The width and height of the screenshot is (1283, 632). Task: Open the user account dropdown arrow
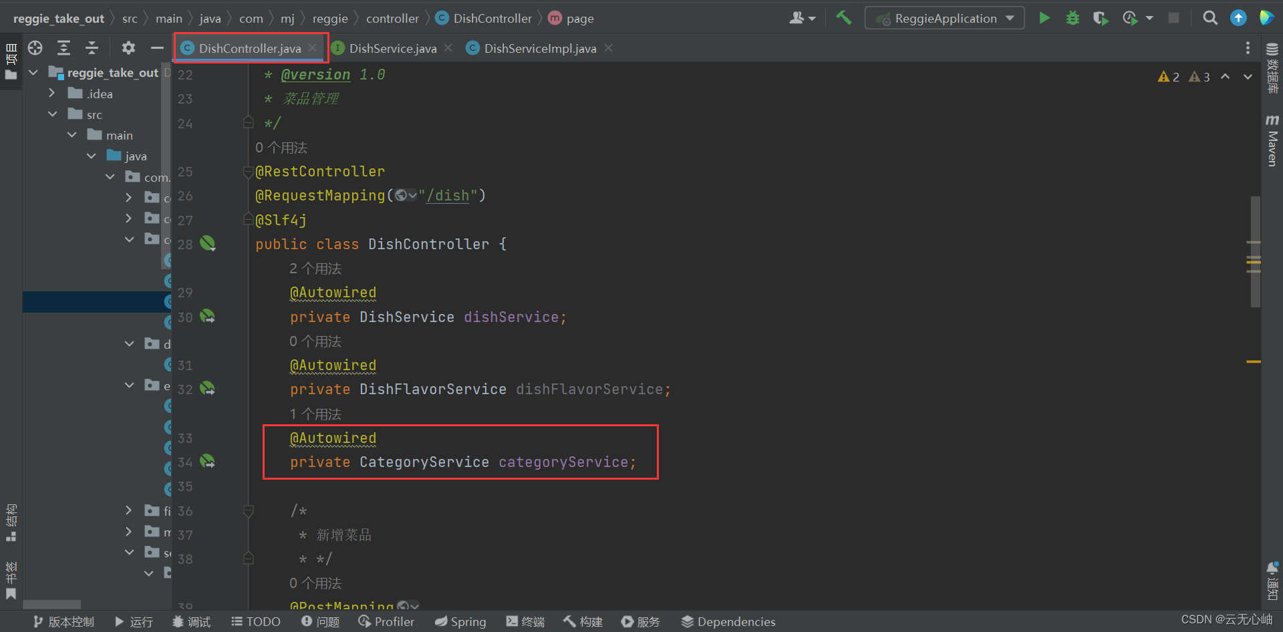pyautogui.click(x=812, y=19)
